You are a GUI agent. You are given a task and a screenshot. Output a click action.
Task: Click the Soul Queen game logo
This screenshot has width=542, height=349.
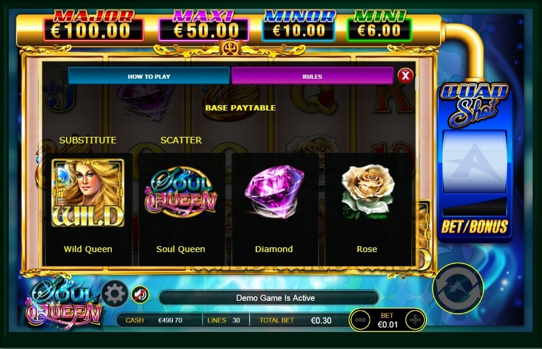tap(64, 304)
